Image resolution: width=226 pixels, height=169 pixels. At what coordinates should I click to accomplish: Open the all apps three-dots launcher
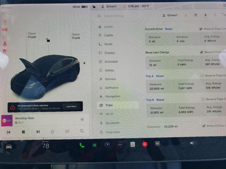click(x=120, y=145)
